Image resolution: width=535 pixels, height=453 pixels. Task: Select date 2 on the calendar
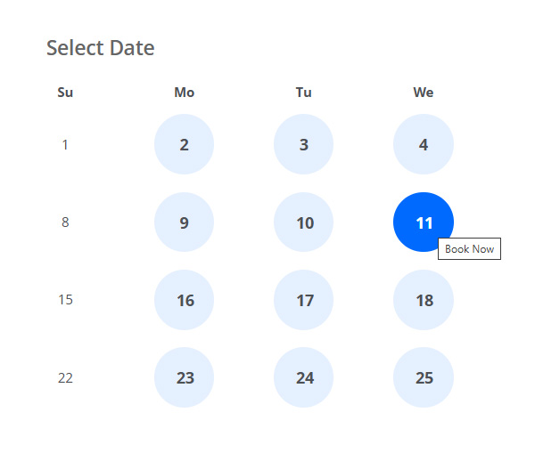point(184,144)
